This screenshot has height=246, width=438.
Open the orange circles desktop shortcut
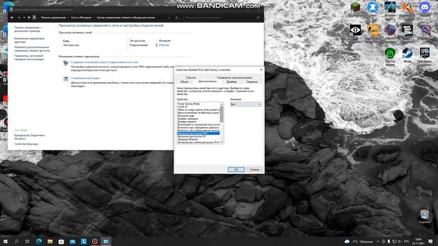[407, 7]
